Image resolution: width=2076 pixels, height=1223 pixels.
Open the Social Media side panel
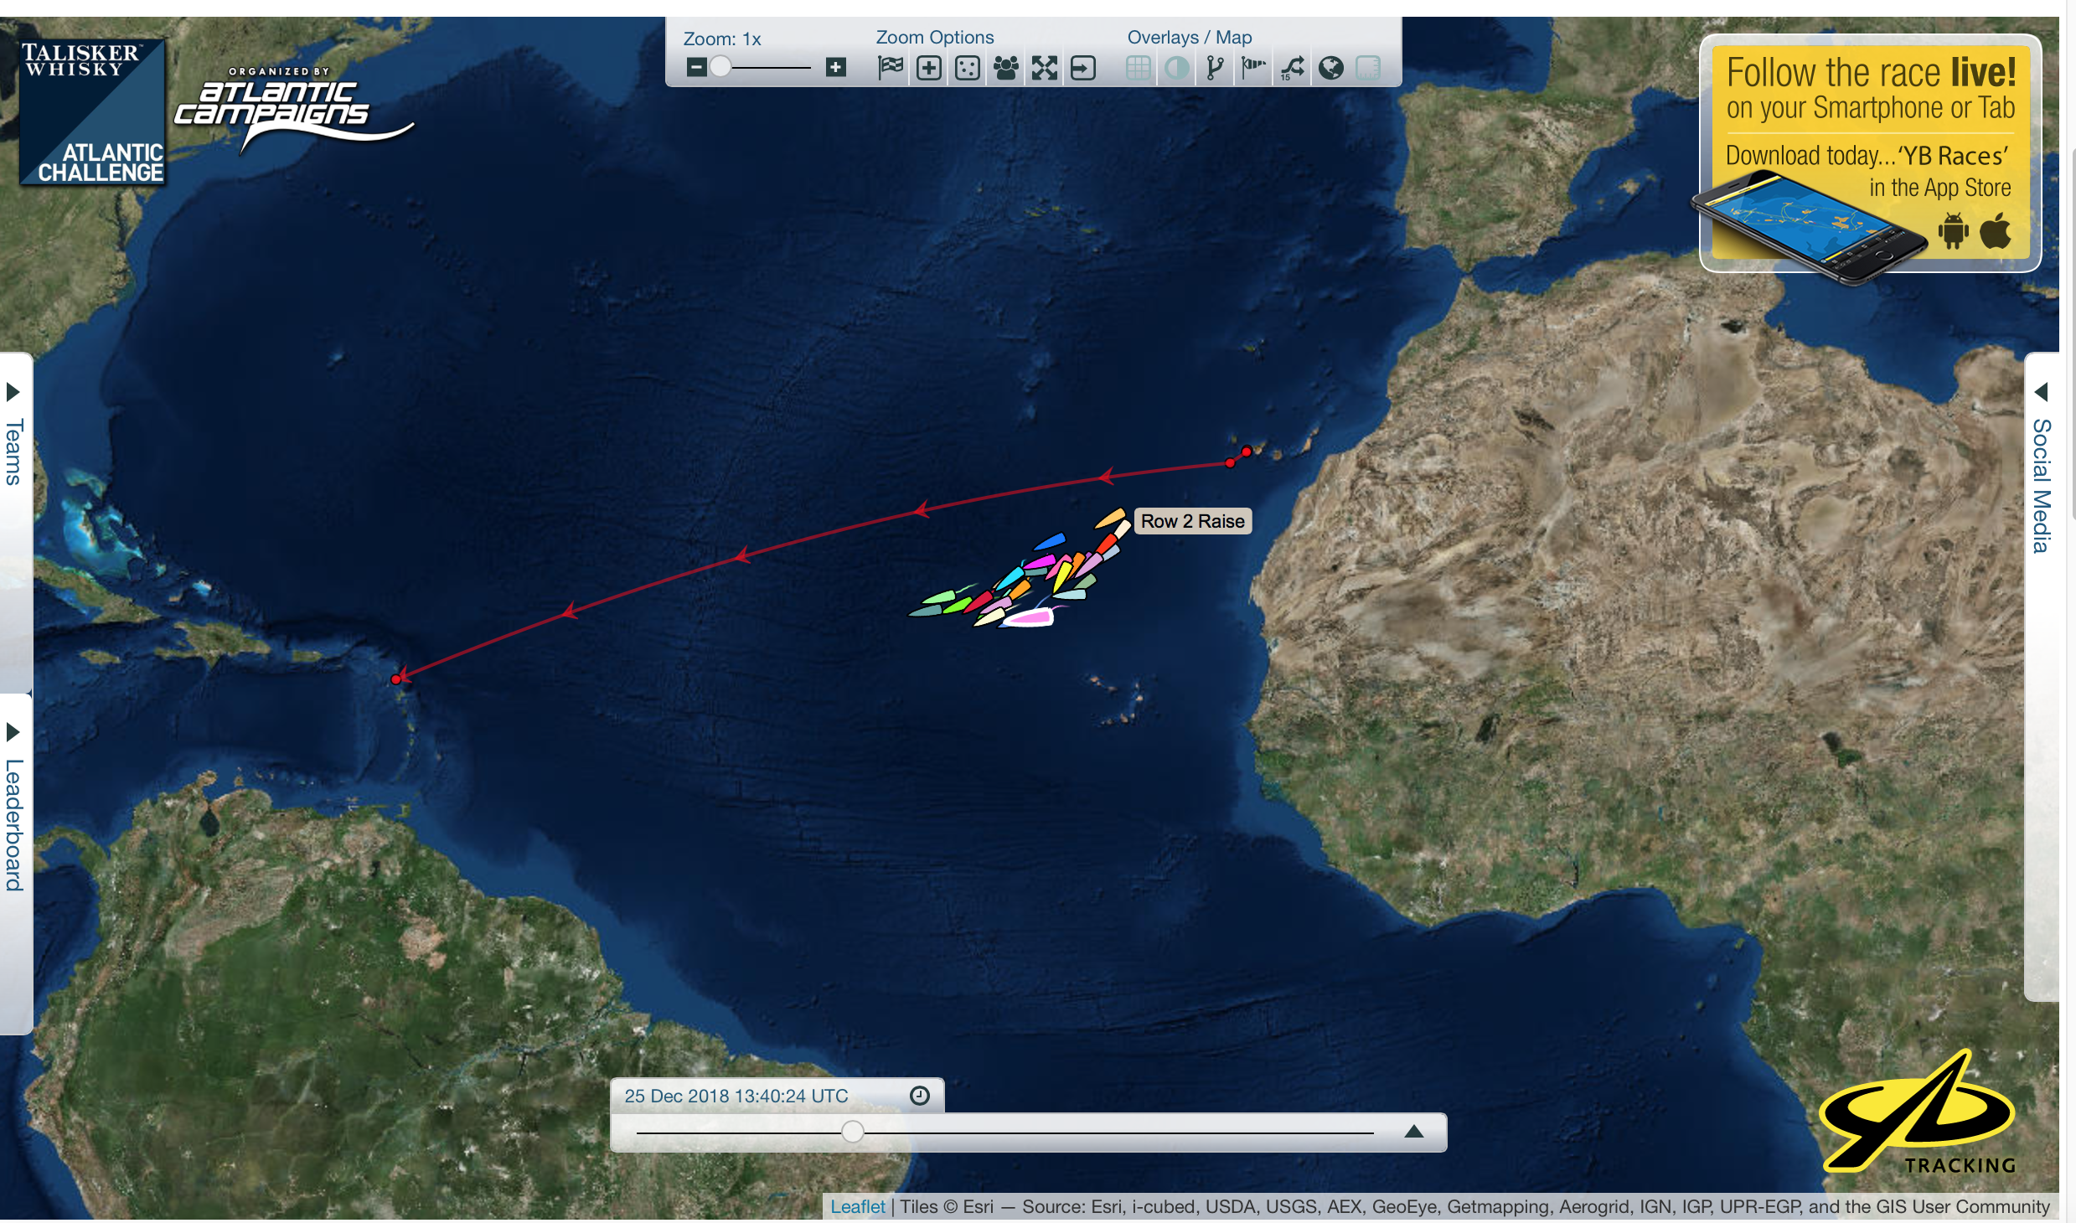[x=2041, y=469]
